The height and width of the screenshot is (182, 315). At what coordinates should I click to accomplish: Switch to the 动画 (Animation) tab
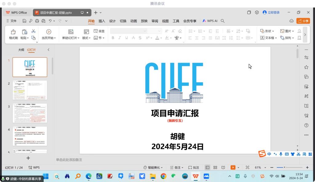click(134, 21)
